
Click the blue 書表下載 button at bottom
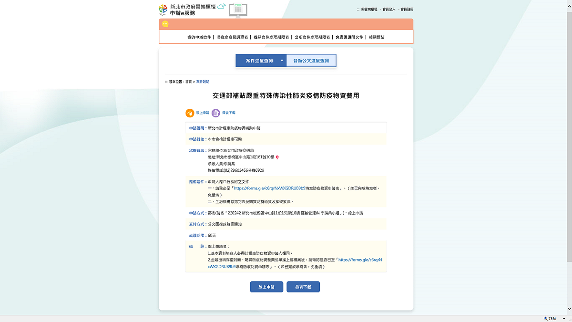(303, 287)
